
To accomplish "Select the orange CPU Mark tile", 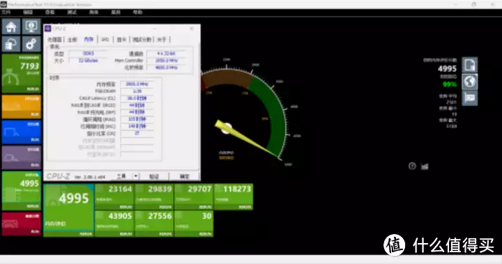I will point(22,107).
